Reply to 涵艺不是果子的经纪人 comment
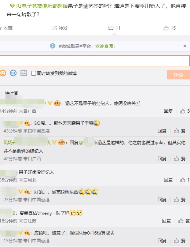190x247 pixels. (168, 111)
